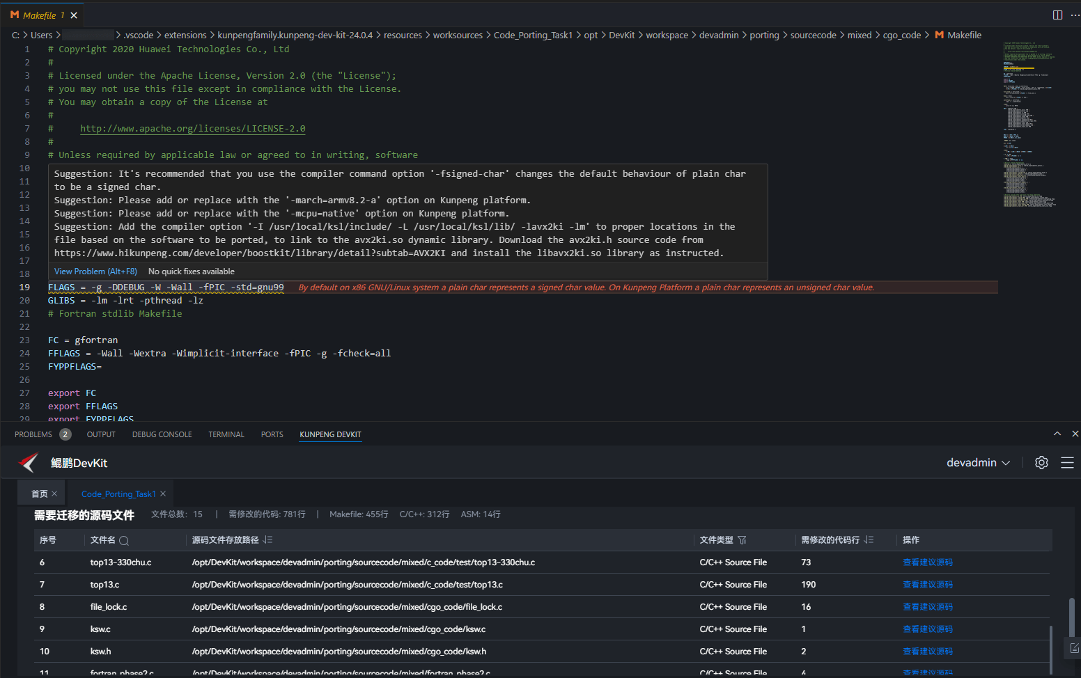1081x678 pixels.
Task: Open the devadmin user dropdown
Action: click(x=978, y=462)
